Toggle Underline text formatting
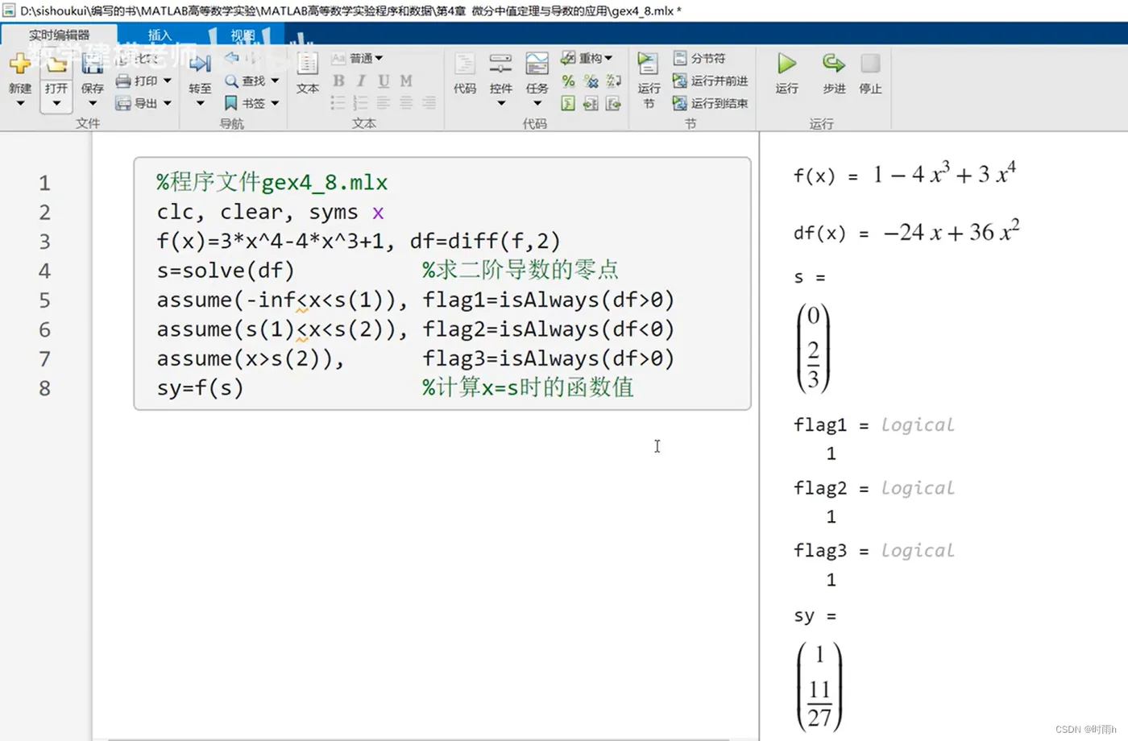The height and width of the screenshot is (741, 1128). coord(384,81)
